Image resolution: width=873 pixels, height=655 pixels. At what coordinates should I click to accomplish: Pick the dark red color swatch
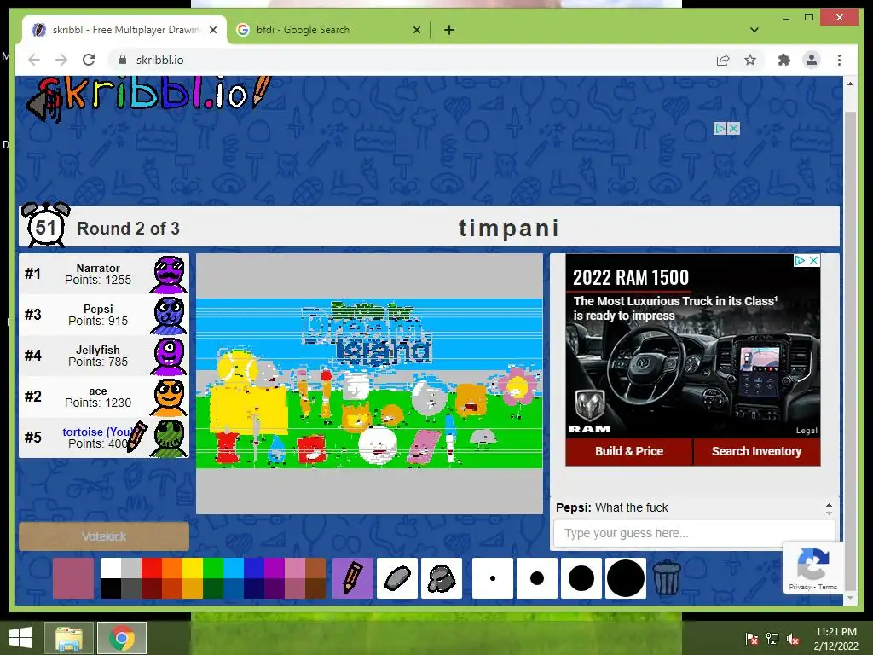(152, 588)
